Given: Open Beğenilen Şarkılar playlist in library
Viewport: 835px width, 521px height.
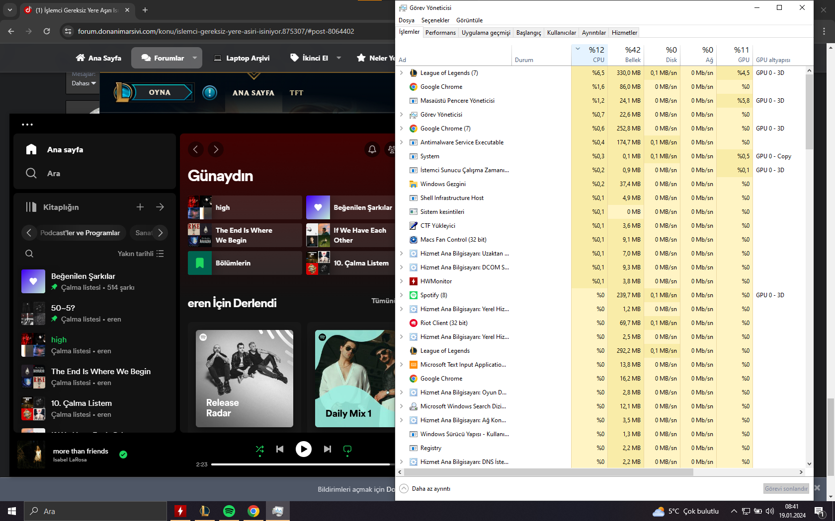Looking at the screenshot, I should tap(94, 281).
